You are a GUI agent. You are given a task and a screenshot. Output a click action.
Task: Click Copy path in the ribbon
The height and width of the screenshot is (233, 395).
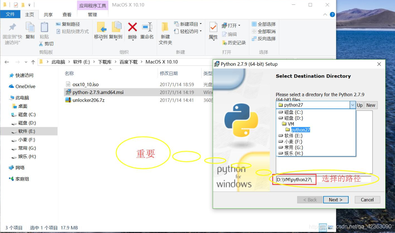pos(68,24)
